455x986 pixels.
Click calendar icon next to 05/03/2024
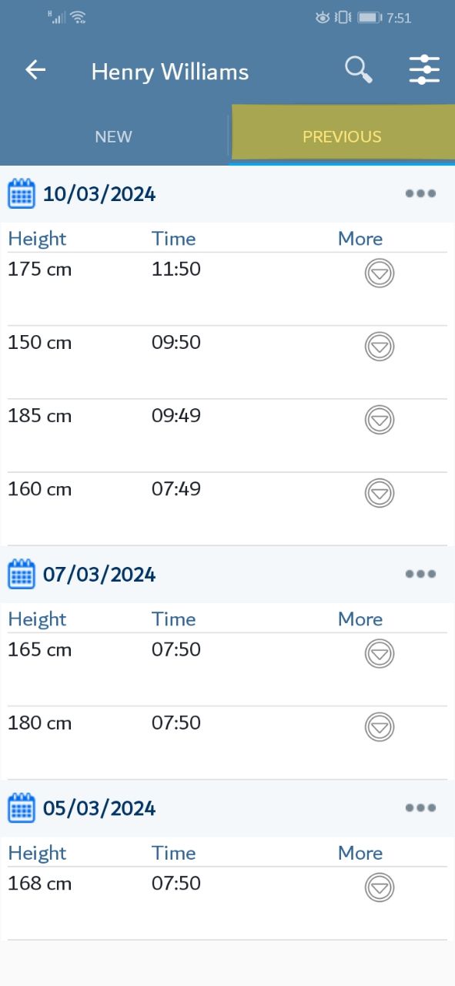(x=22, y=808)
